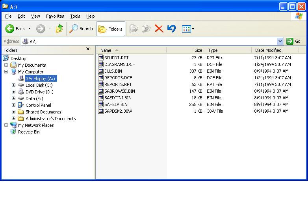The height and width of the screenshot is (201, 308).
Task: Maximize the A:\ Explorer window
Action: coord(292,6)
